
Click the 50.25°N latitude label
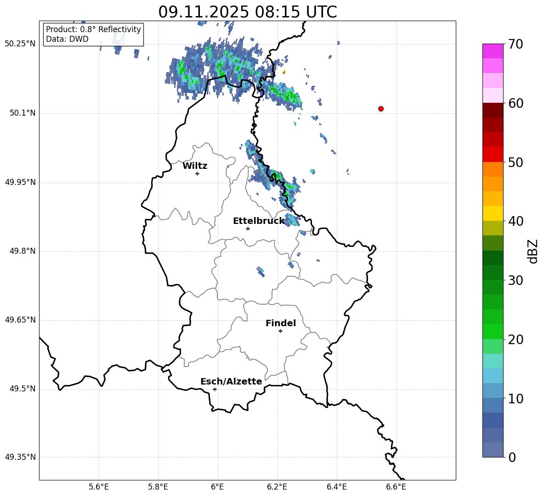click(x=20, y=44)
